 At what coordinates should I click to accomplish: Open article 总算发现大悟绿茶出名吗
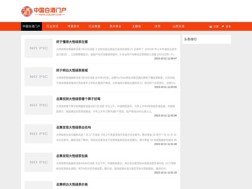(x=73, y=127)
